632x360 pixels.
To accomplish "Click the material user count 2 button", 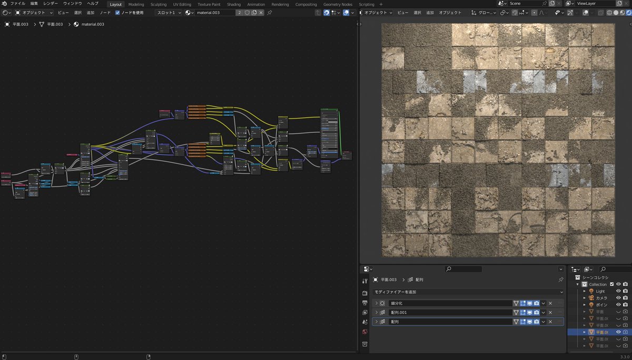I will (x=239, y=12).
